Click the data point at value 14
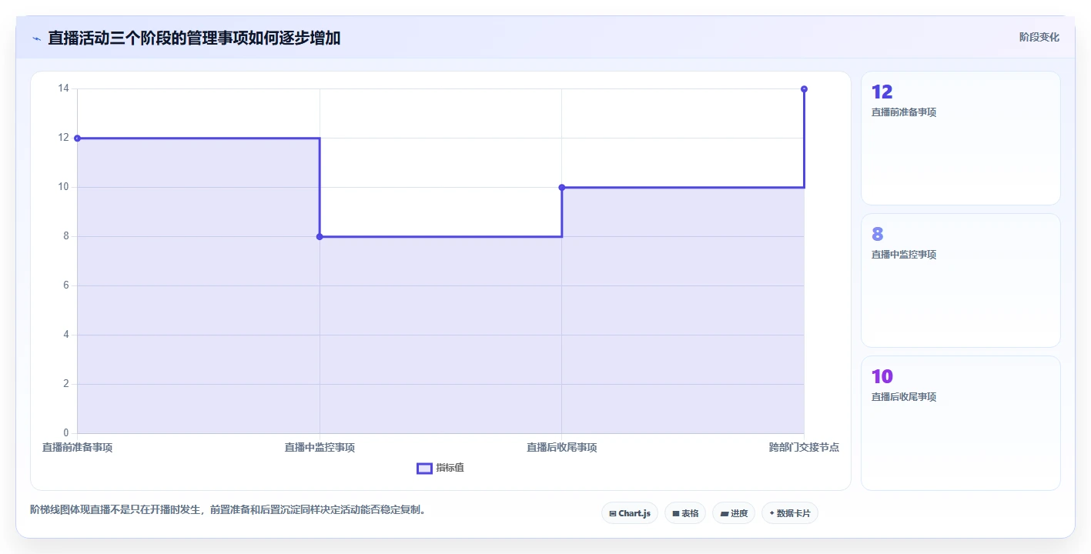This screenshot has height=554, width=1091. [804, 89]
